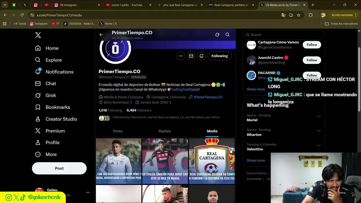
Task: Open Creator Studio in sidebar
Action: coord(56,119)
